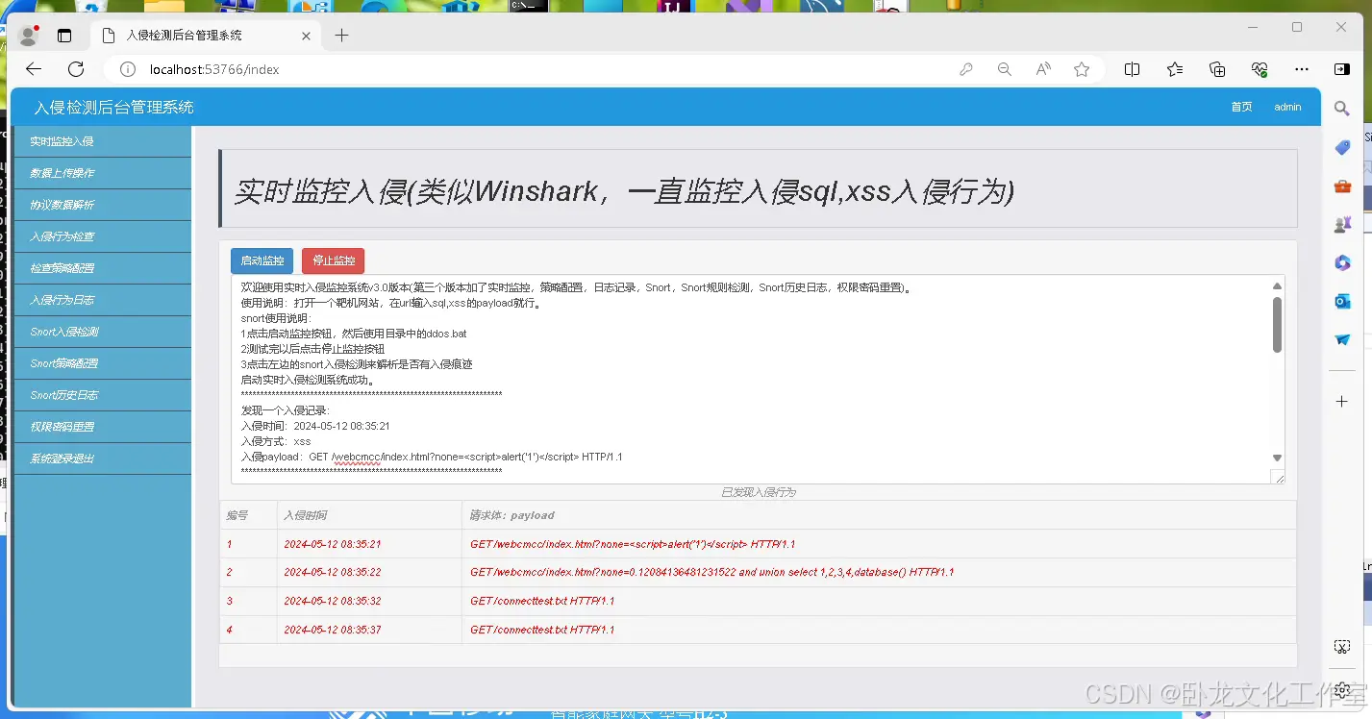Click the union select payload table cell
1372x719 pixels.
click(x=879, y=573)
